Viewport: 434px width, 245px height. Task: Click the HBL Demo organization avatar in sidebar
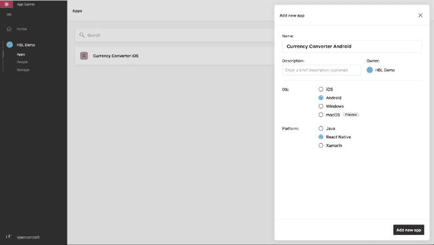pos(9,45)
